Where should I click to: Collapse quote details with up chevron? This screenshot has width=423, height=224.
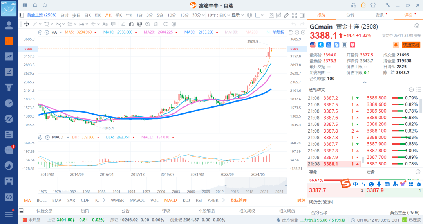[365, 82]
